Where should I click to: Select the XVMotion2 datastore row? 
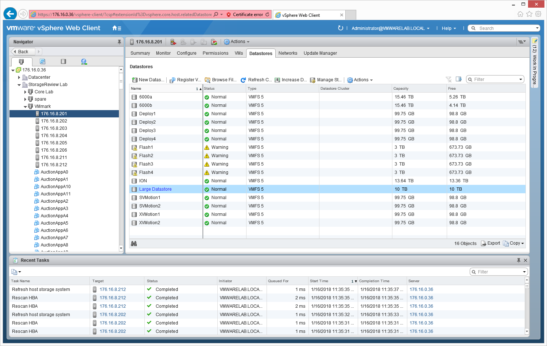click(327, 223)
